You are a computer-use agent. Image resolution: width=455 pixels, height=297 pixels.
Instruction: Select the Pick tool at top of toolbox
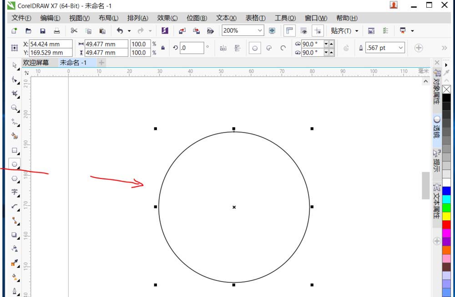[x=14, y=65]
